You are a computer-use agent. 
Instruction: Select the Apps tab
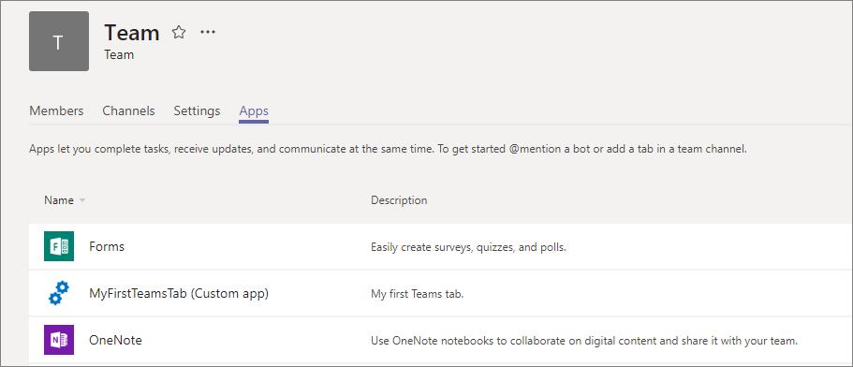(254, 111)
